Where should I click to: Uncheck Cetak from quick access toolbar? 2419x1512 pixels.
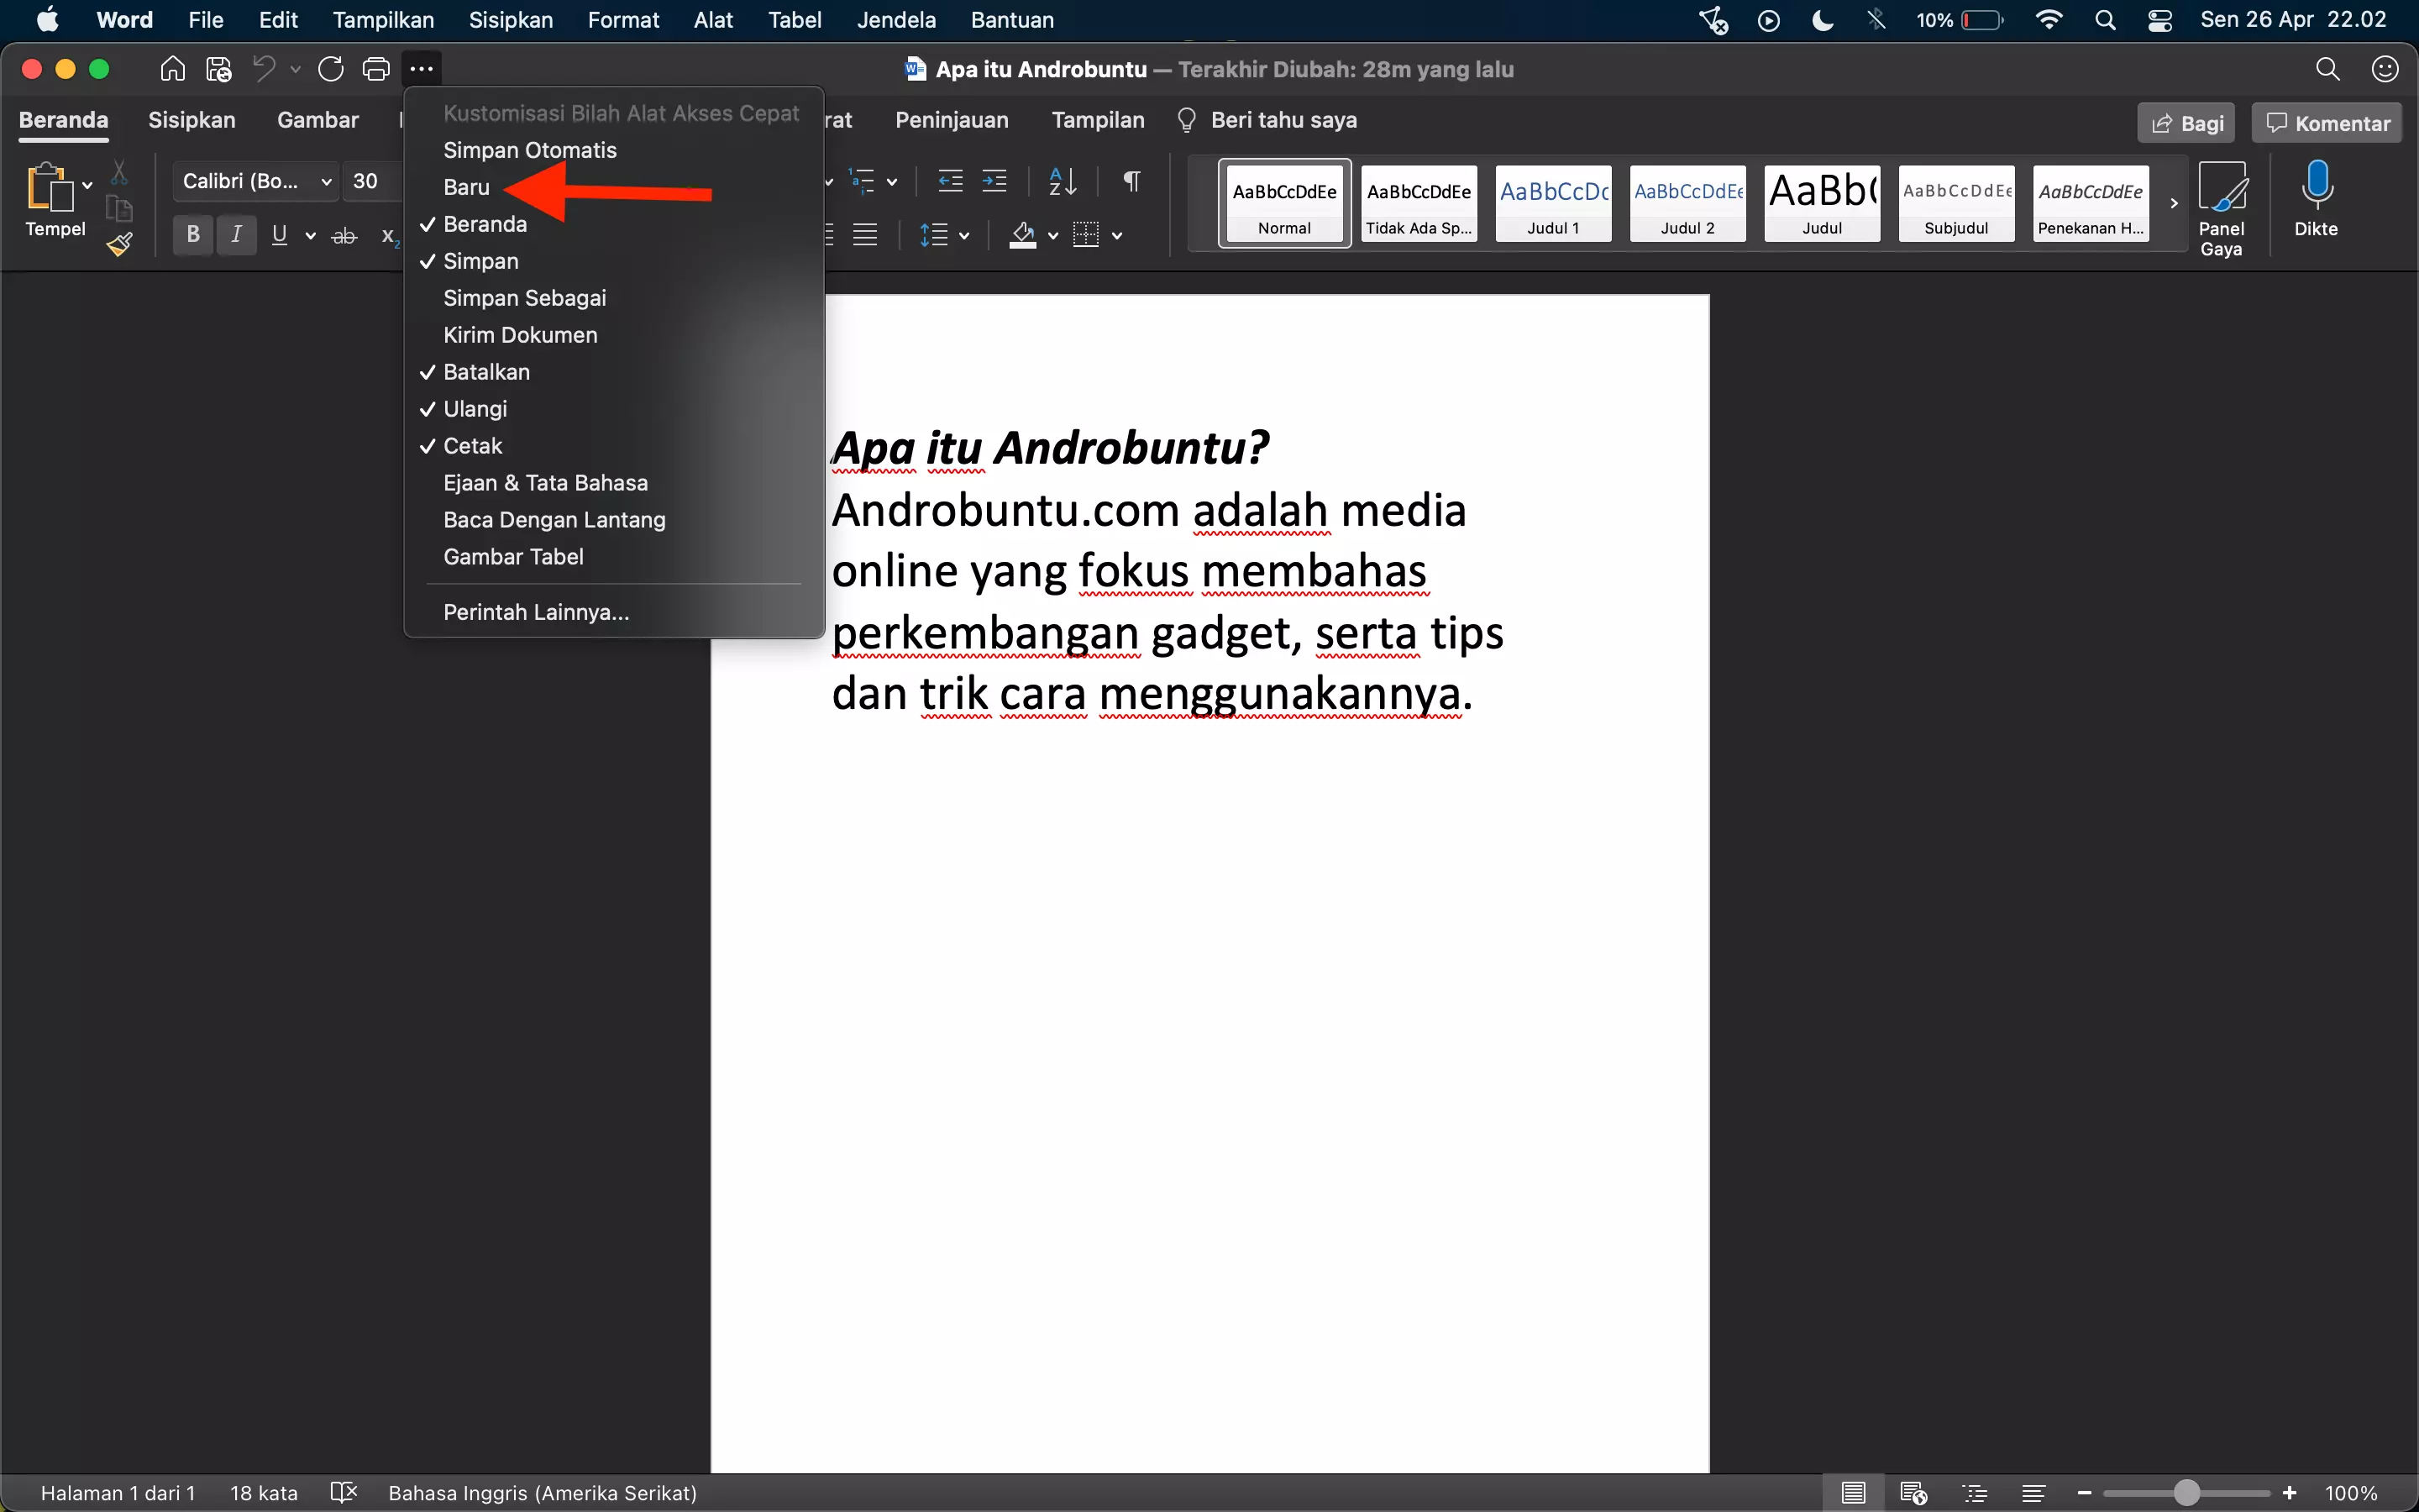[x=472, y=445]
